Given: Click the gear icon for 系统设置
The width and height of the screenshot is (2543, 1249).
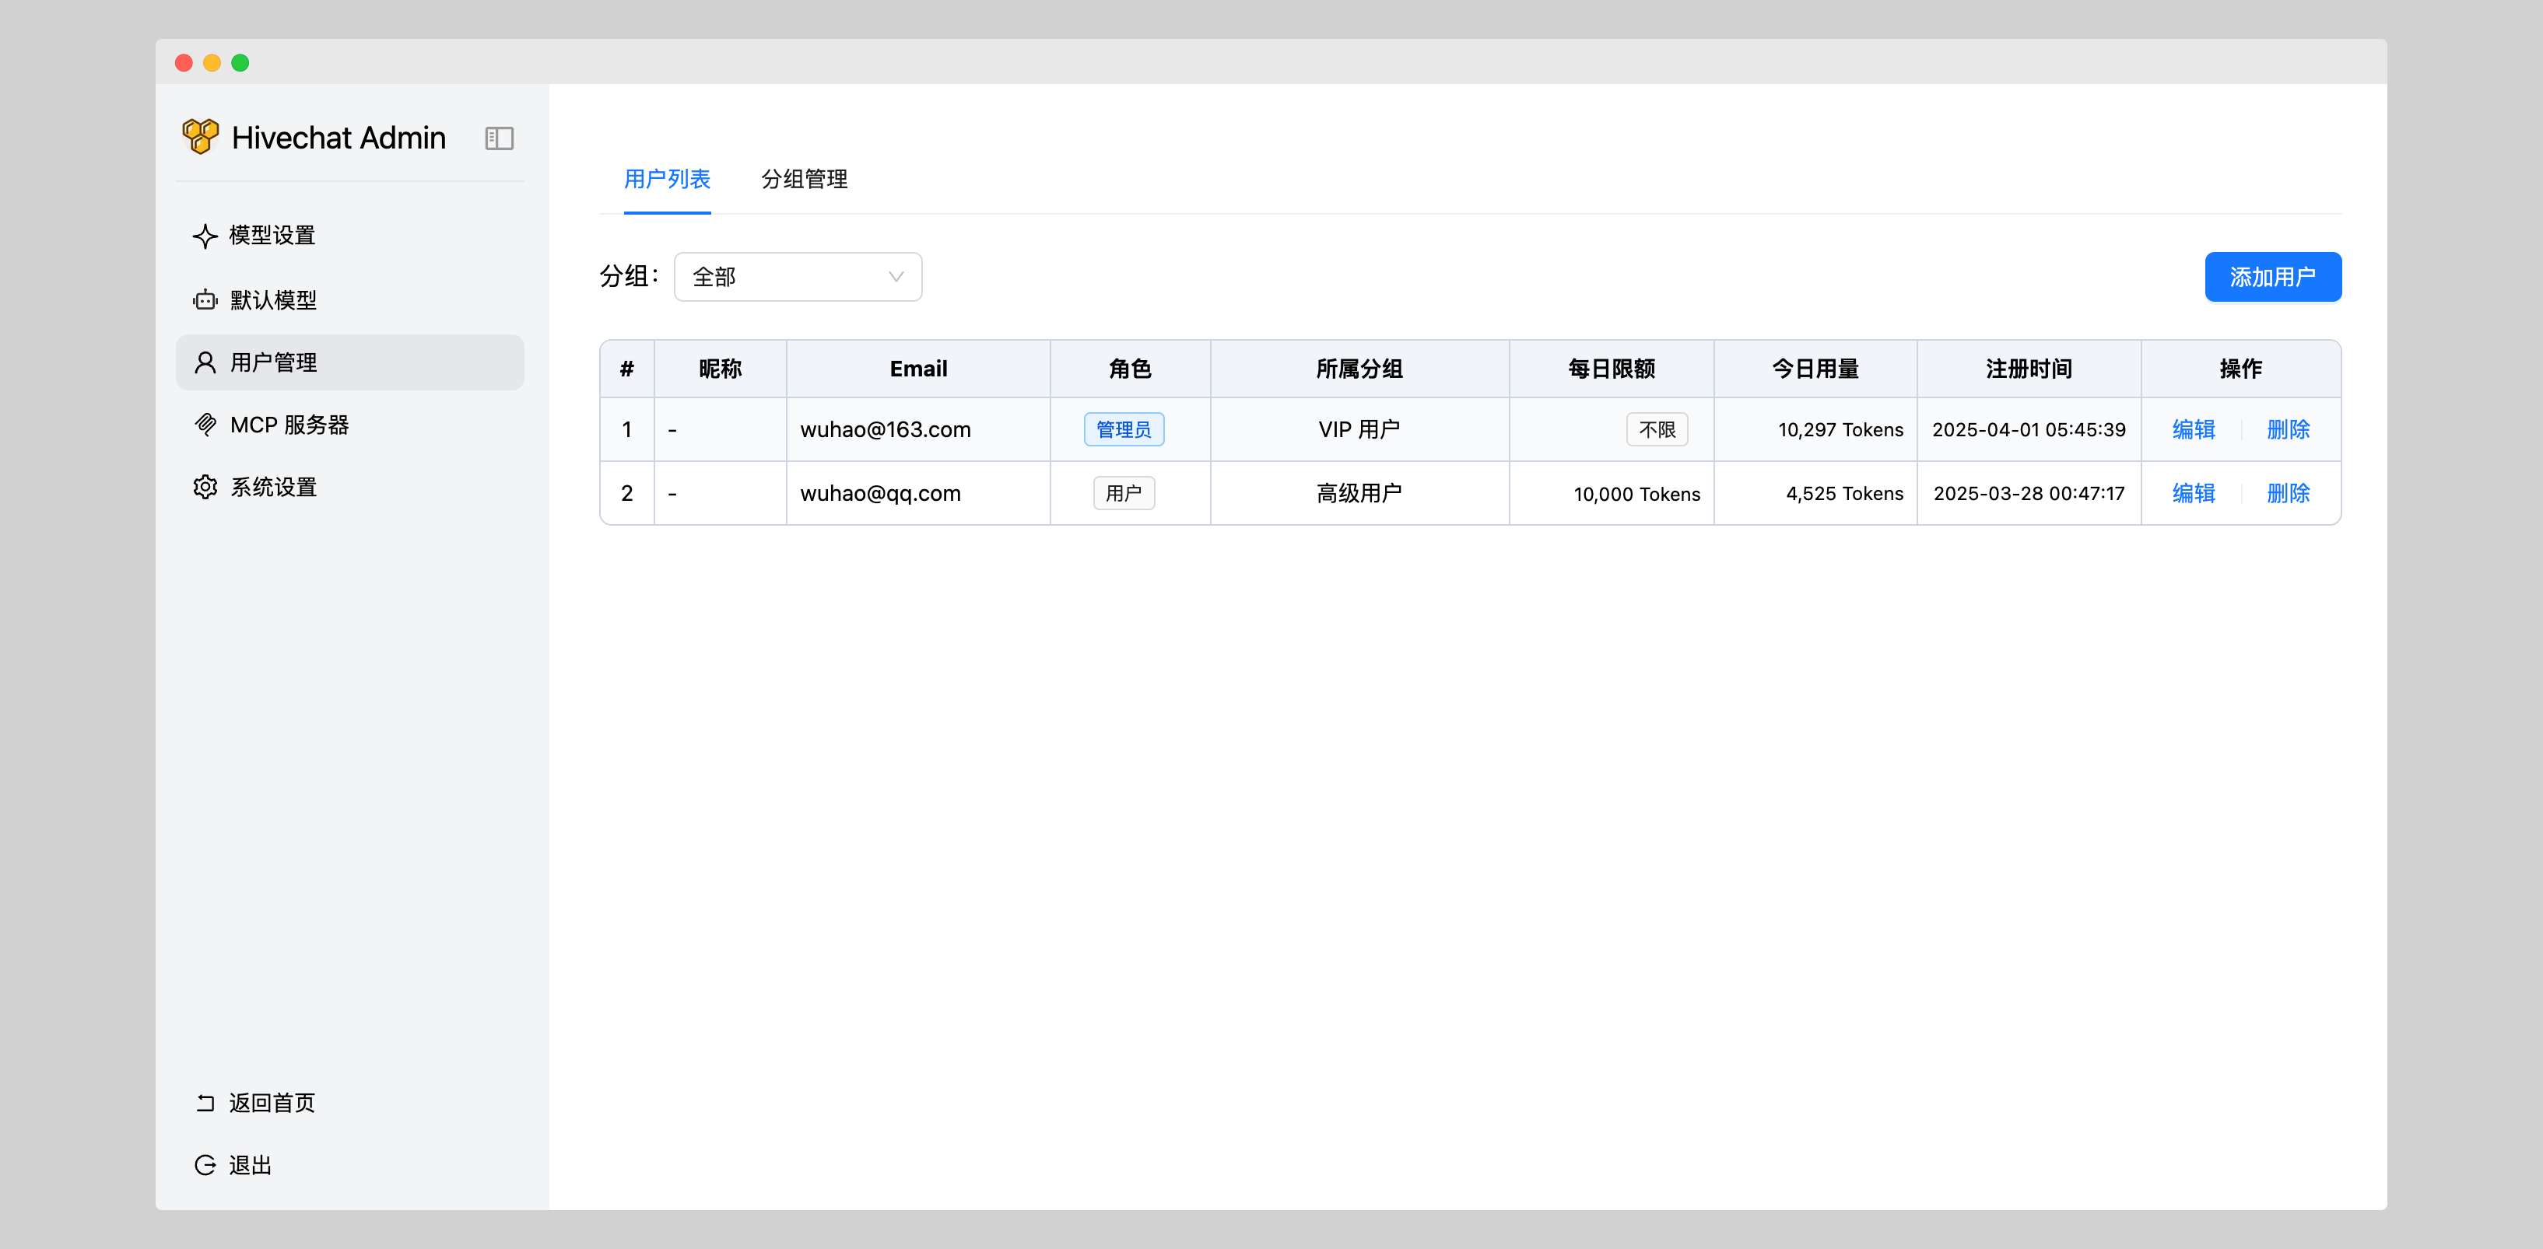Looking at the screenshot, I should click(x=205, y=488).
